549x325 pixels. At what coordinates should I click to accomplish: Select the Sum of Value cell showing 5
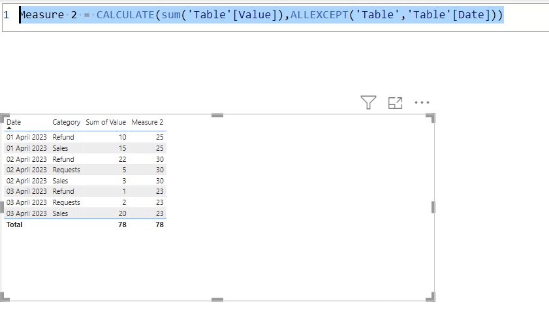click(124, 170)
